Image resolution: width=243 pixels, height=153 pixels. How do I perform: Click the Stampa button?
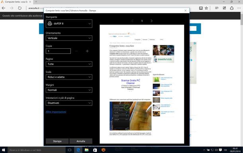coord(57,141)
